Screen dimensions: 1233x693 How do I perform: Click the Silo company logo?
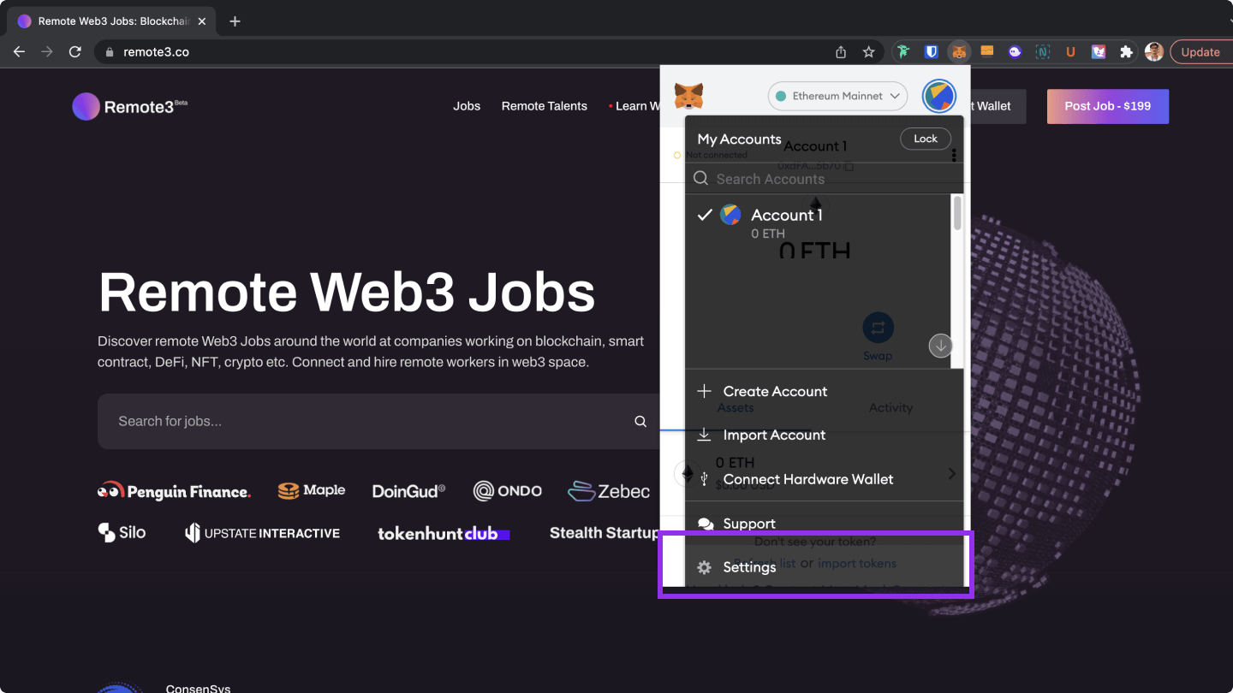(122, 532)
